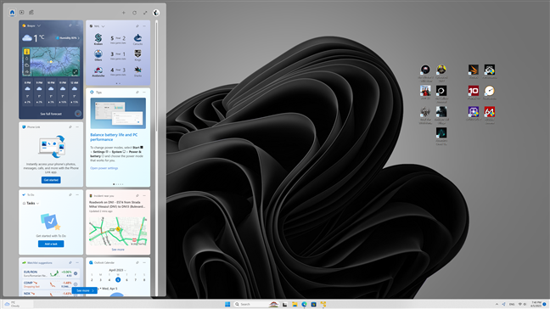Select temperature layer on weather map
The height and width of the screenshot is (309, 550).
pos(26,52)
